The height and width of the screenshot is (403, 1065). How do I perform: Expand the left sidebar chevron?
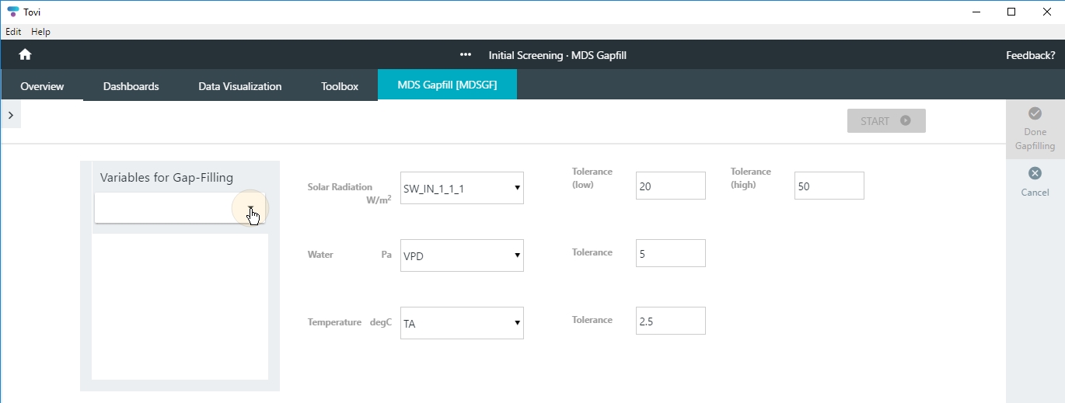click(x=10, y=115)
